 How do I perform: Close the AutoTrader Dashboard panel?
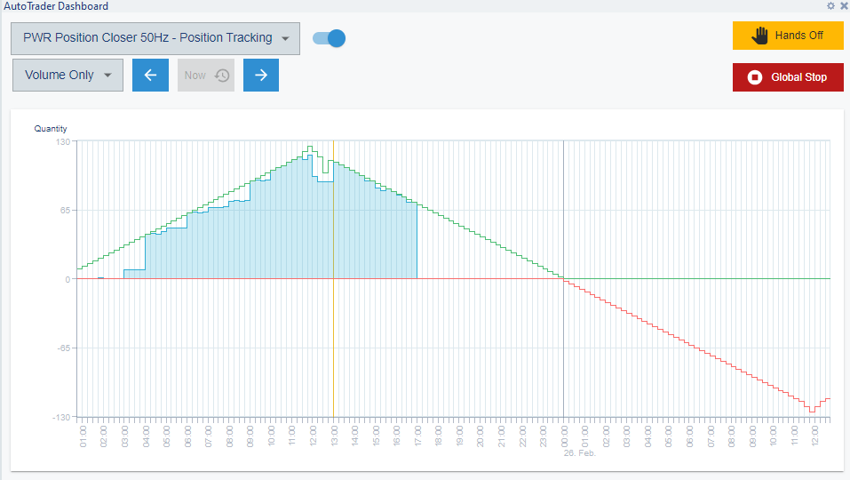(x=843, y=6)
